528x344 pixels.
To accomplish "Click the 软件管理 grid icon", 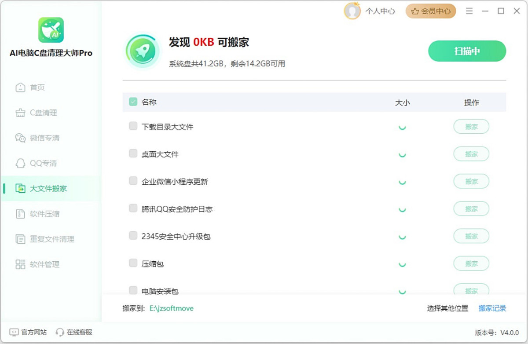I will (x=20, y=264).
